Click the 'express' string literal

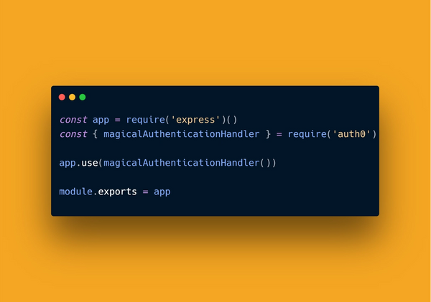pyautogui.click(x=195, y=120)
